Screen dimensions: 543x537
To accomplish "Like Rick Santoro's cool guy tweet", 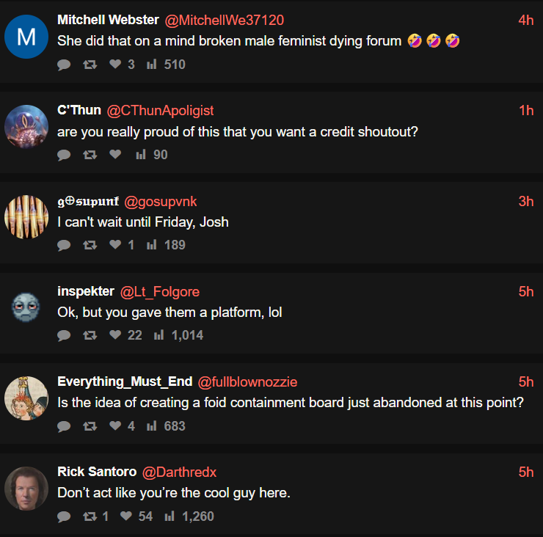I will point(125,516).
